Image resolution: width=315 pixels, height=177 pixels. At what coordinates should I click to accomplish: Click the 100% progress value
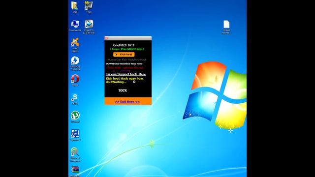point(123,90)
